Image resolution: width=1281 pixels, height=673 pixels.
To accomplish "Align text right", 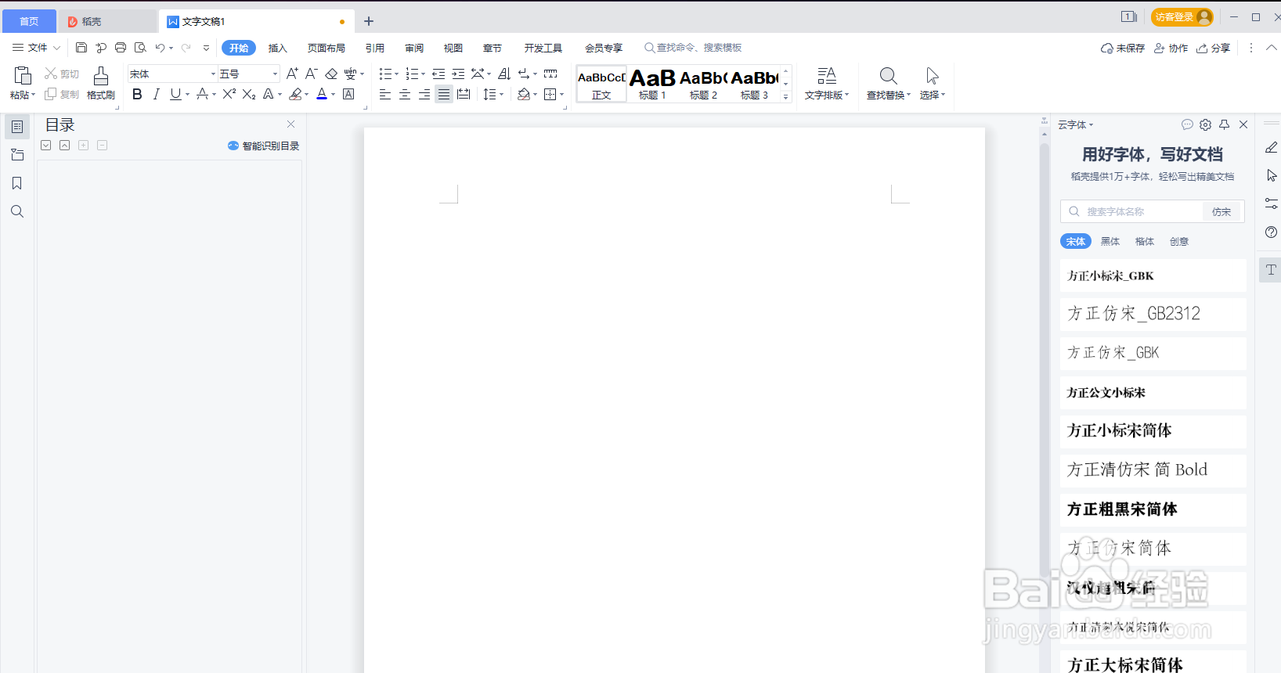I will (x=424, y=94).
